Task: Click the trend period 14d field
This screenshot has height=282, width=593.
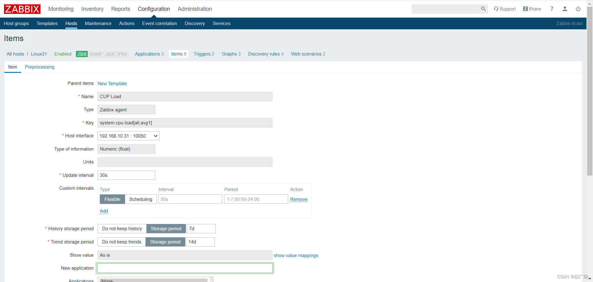Action: pyautogui.click(x=200, y=242)
